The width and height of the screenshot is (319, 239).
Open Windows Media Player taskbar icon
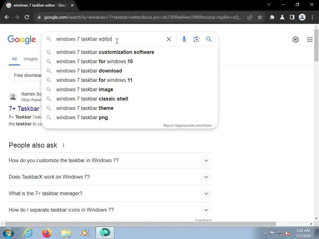[x=85, y=233]
